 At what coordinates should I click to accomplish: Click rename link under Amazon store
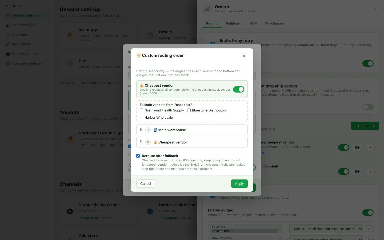coord(107,218)
